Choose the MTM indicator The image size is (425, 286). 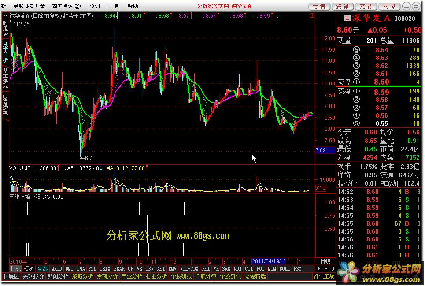(272, 269)
